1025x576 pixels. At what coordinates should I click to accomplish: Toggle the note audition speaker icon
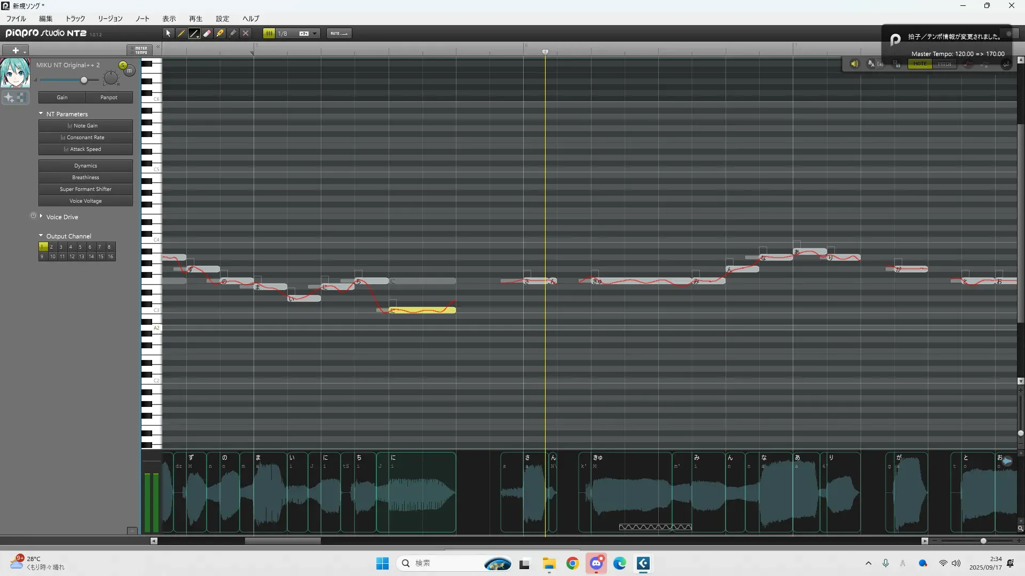854,63
